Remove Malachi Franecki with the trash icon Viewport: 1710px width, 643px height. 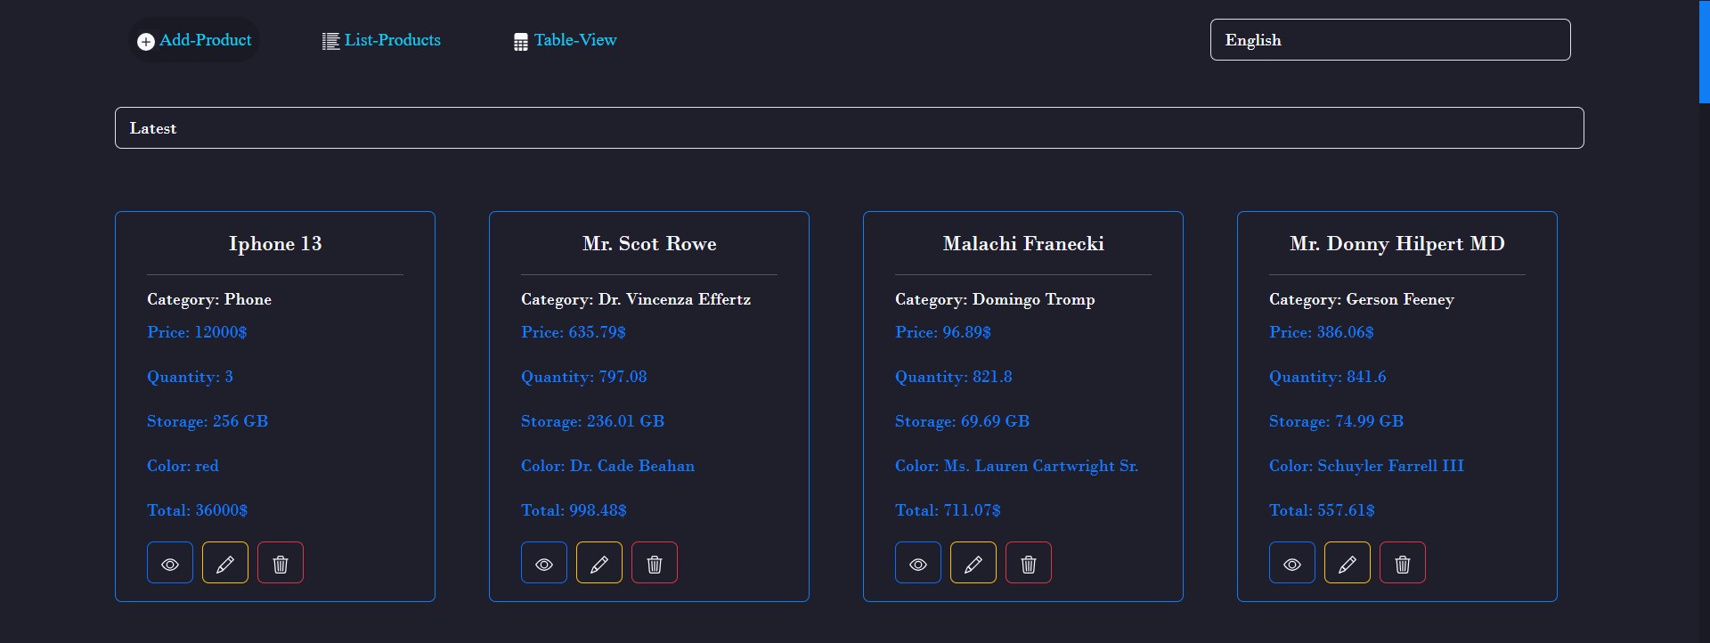[x=1029, y=563]
